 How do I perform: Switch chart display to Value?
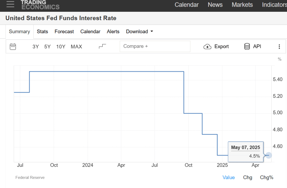(229, 177)
